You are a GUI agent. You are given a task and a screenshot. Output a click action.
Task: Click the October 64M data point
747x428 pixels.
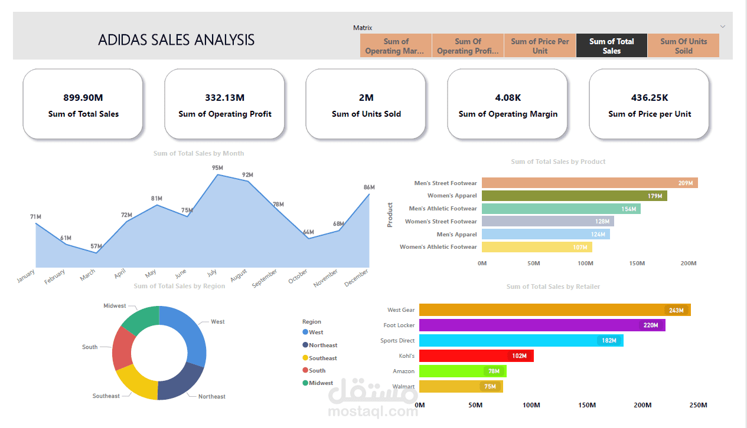pyautogui.click(x=308, y=238)
